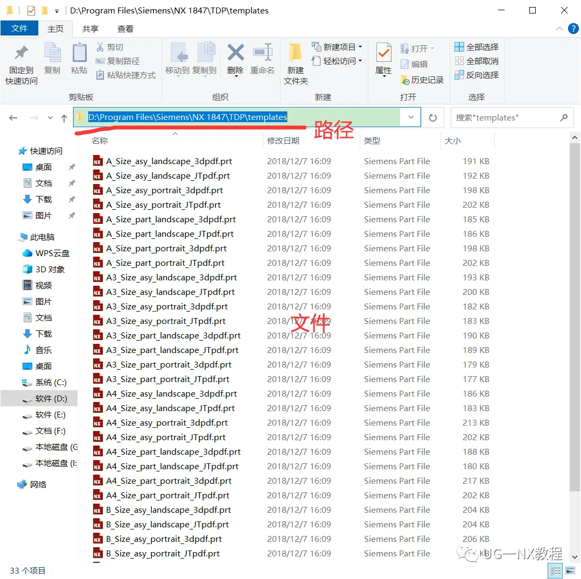This screenshot has width=581, height=579.
Task: Sort by Type (类型) column header
Action: click(372, 140)
